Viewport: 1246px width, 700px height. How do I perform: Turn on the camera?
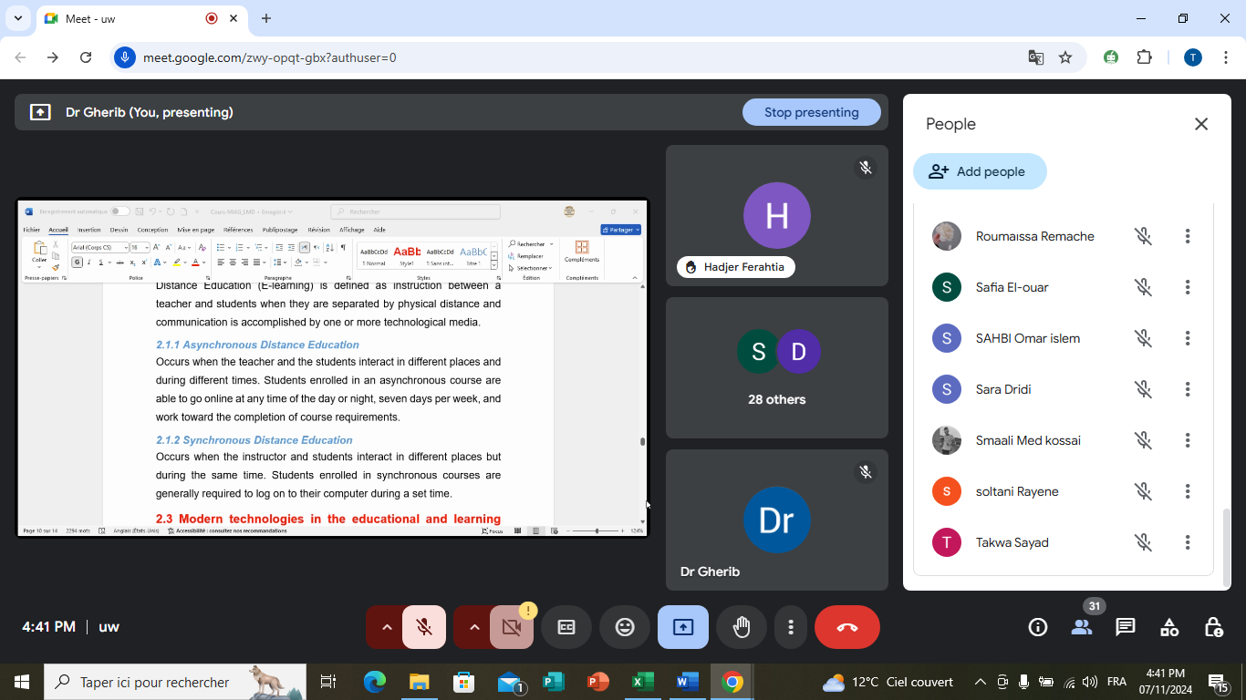(512, 627)
